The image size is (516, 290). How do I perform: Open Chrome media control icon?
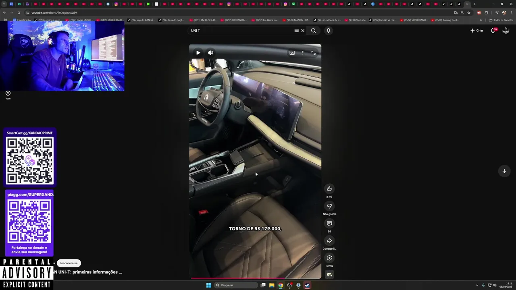coord(497,12)
